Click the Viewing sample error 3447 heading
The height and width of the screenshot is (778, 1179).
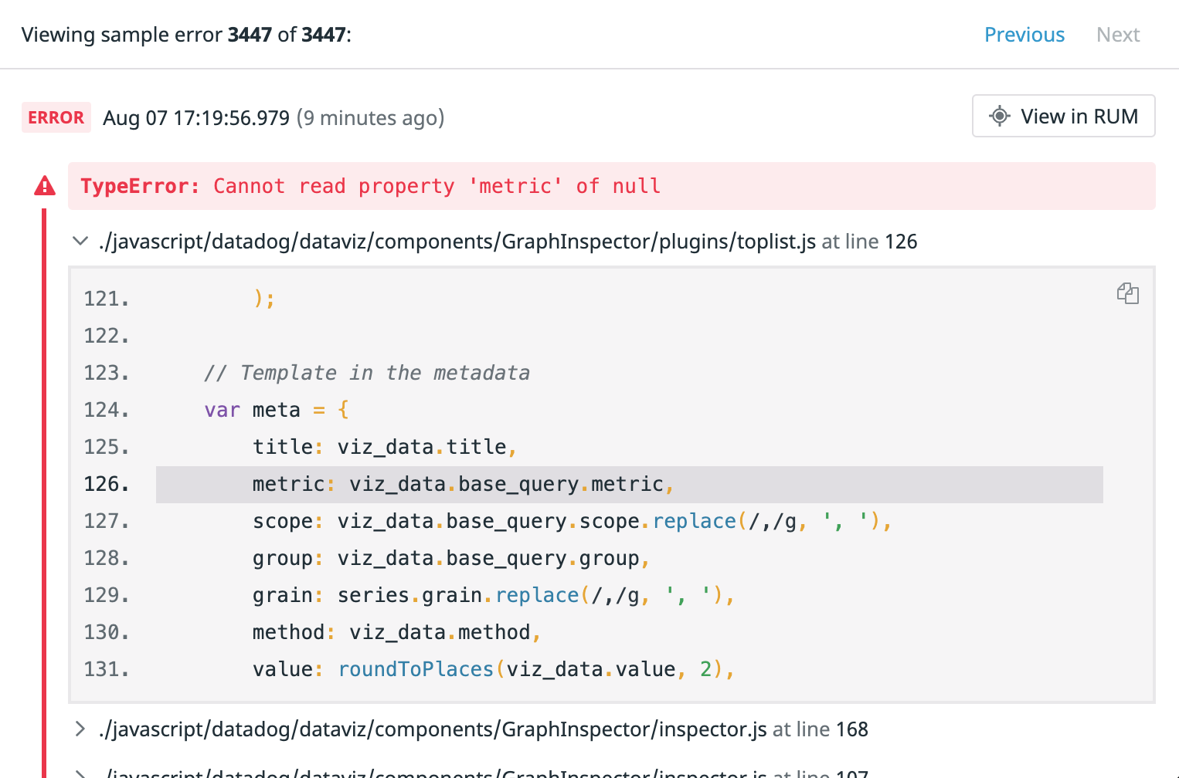point(186,35)
